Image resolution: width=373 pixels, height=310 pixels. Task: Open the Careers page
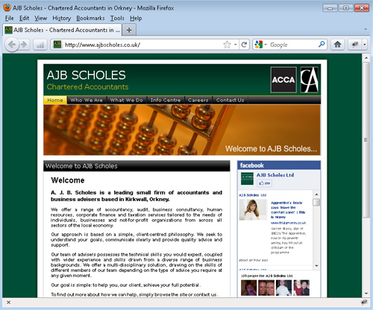(198, 100)
